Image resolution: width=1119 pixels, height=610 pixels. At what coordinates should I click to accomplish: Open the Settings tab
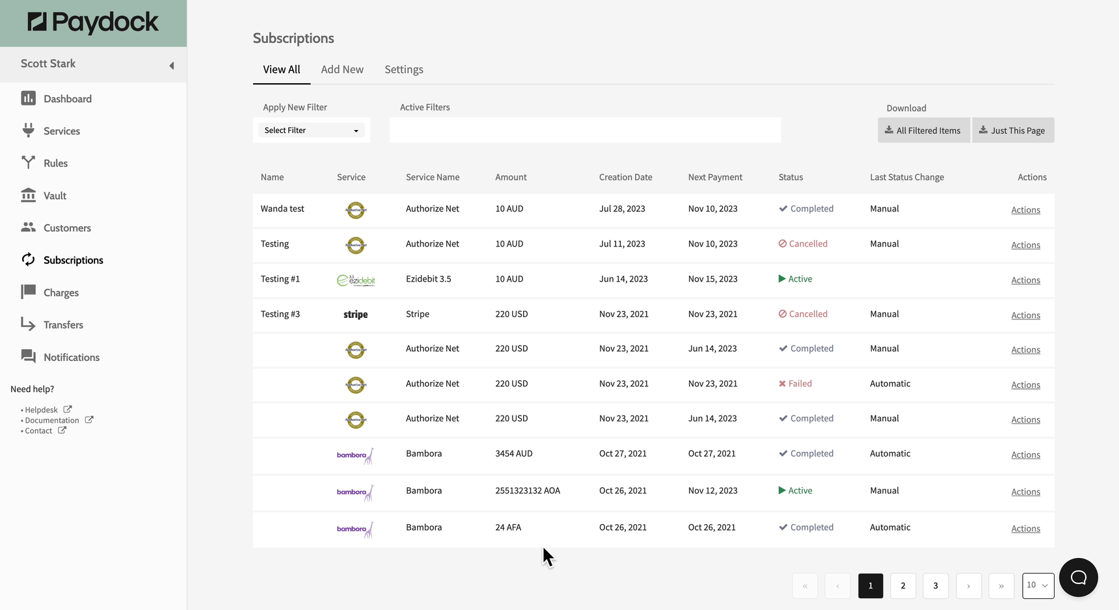(x=403, y=70)
